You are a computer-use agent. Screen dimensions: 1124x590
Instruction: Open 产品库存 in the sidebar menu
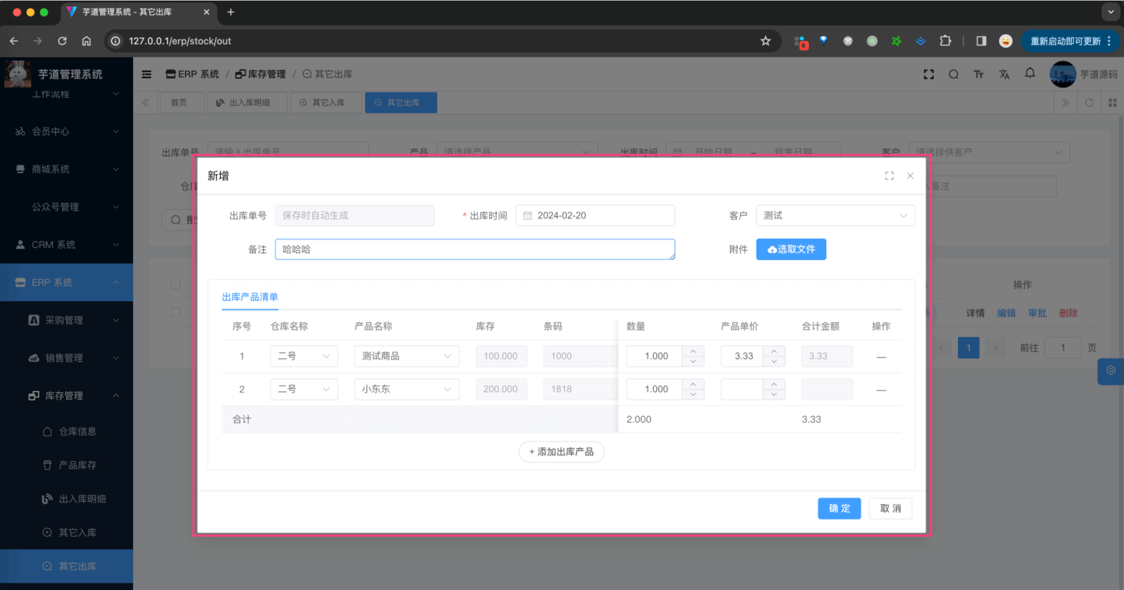[x=77, y=465]
